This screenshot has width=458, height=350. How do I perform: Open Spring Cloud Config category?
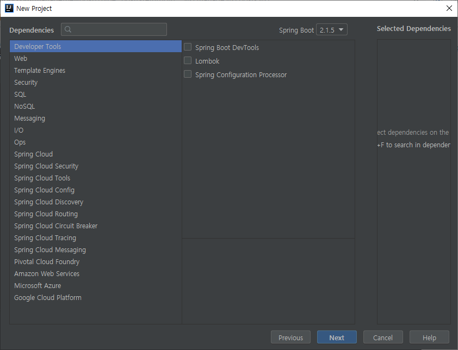pyautogui.click(x=96, y=190)
